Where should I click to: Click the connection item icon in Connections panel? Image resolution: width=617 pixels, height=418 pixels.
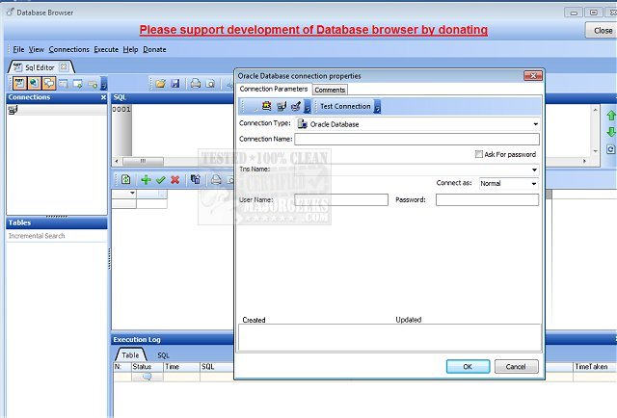click(x=13, y=110)
